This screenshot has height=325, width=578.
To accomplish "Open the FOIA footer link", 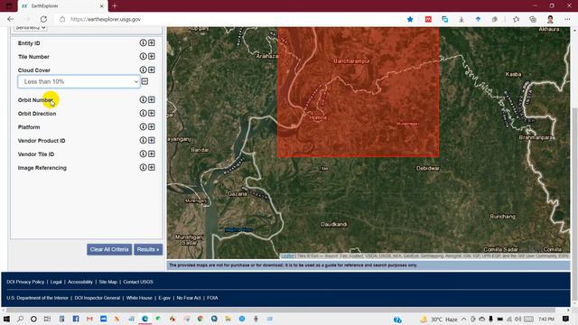I will 212,298.
